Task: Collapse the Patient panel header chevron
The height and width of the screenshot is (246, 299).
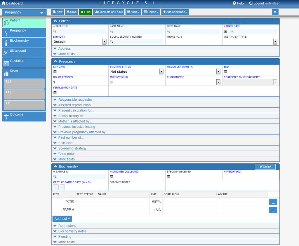Action: coord(55,21)
